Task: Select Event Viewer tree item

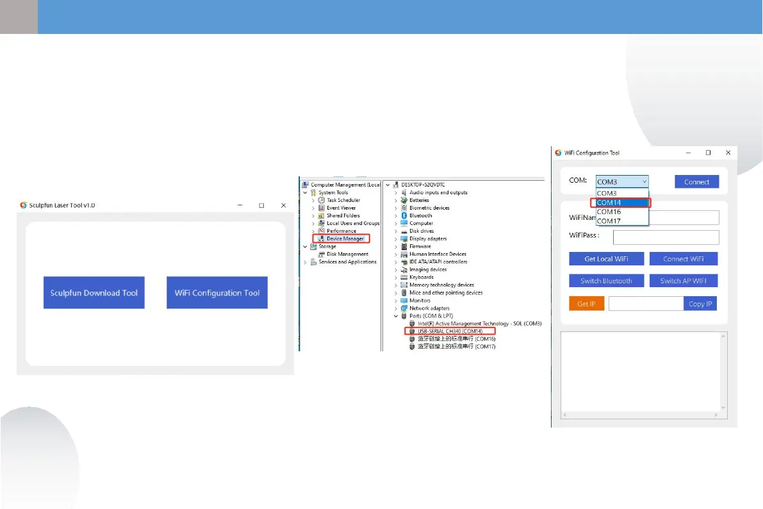Action: [x=341, y=208]
